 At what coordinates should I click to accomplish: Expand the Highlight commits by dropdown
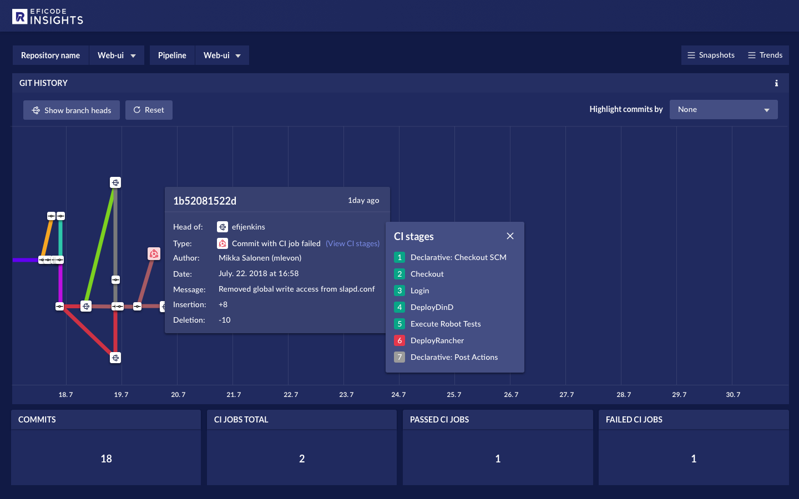click(724, 110)
